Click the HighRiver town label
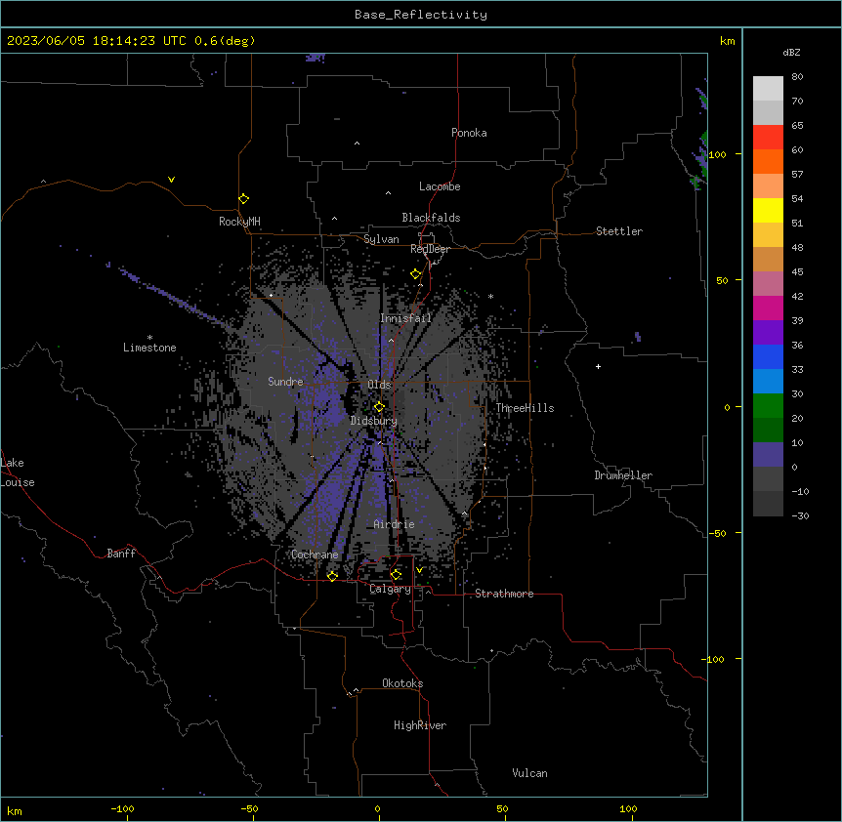842x822 pixels. point(420,725)
